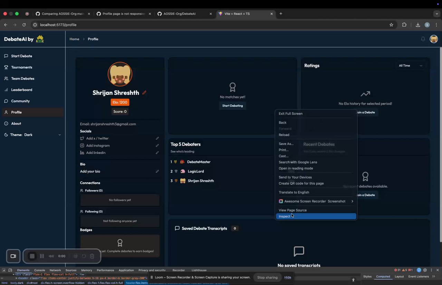Image resolution: width=442 pixels, height=285 pixels.
Task: Open the All Time ratings period dropdown
Action: pos(410,66)
